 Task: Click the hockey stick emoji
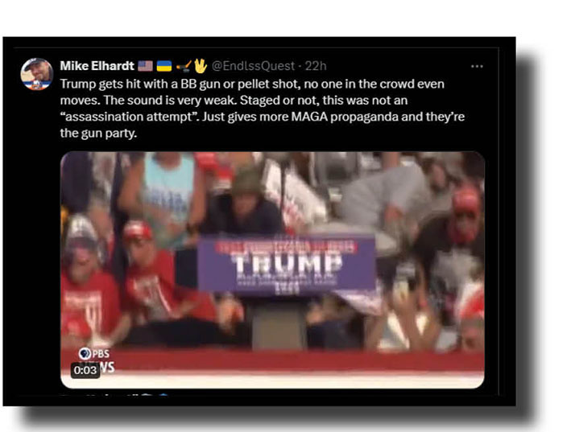click(184, 66)
